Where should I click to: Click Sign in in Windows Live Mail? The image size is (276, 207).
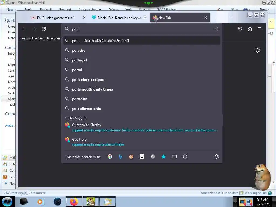[264, 9]
